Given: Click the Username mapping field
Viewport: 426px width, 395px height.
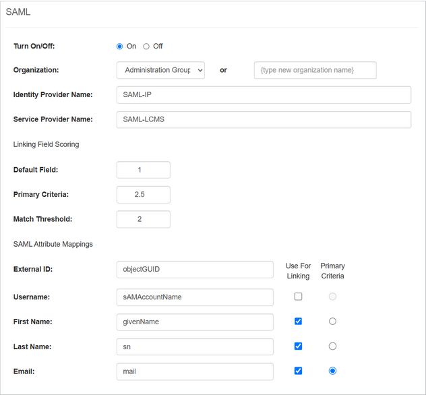Looking at the screenshot, I should pos(195,297).
